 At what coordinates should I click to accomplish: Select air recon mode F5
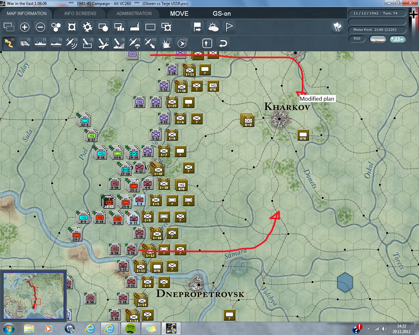coord(72,43)
